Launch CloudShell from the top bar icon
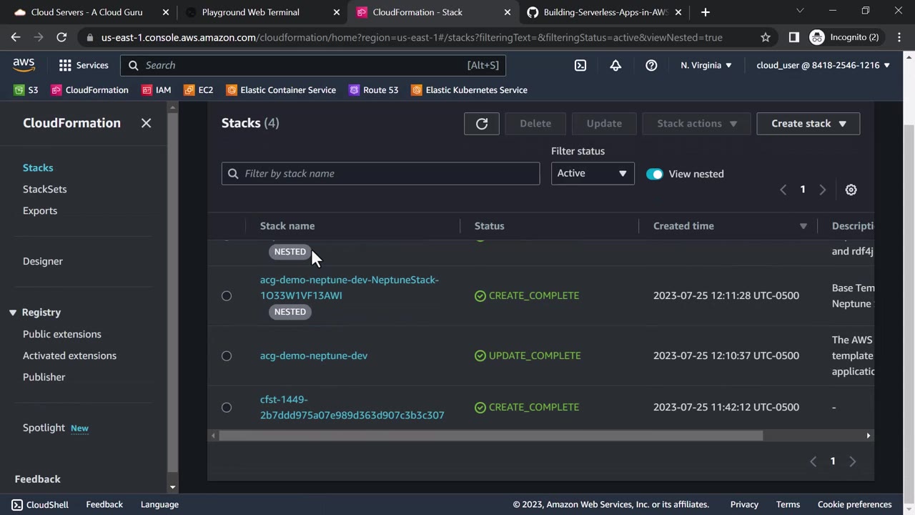Screen dimensions: 915x515 coord(580,65)
